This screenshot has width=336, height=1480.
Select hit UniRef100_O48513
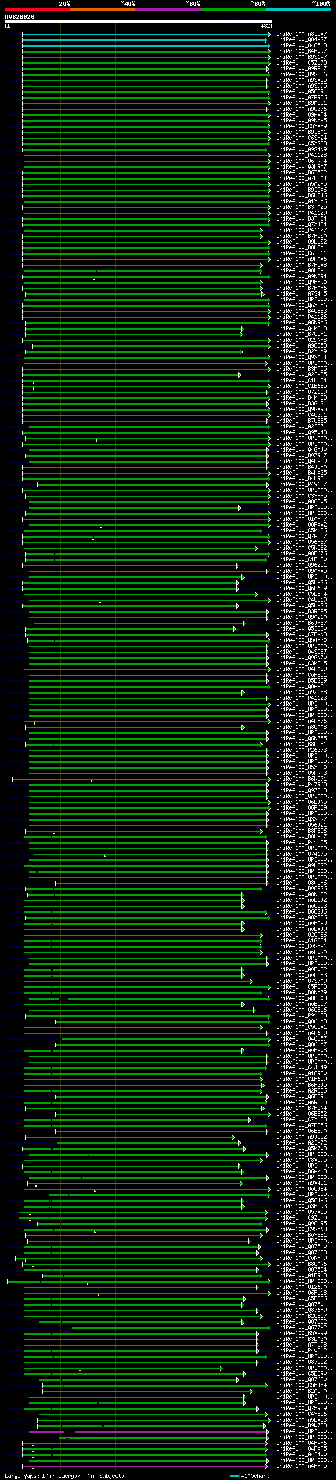[301, 45]
